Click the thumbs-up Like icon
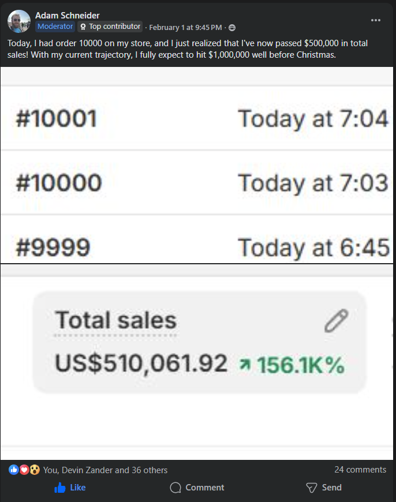The width and height of the screenshot is (396, 502). point(59,488)
